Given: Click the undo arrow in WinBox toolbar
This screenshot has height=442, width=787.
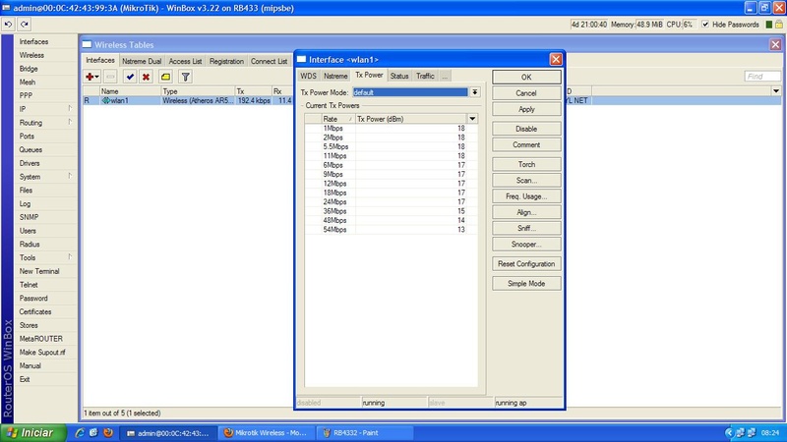Looking at the screenshot, I should coord(8,24).
